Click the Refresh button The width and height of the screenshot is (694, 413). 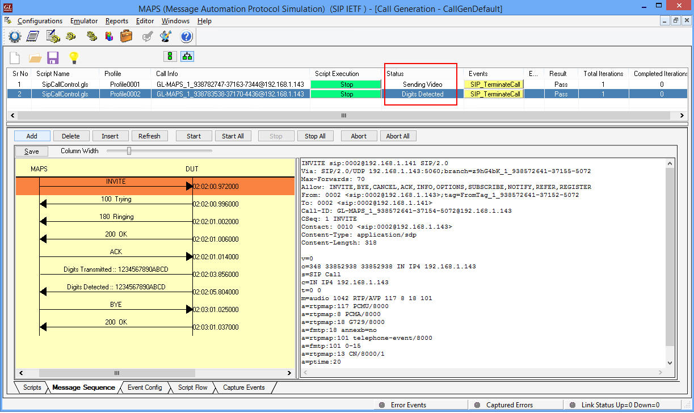click(x=149, y=136)
